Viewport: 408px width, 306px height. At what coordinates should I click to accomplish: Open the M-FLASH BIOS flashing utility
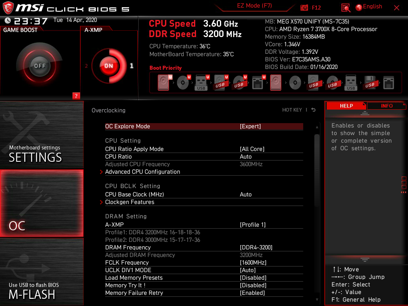tap(41, 272)
